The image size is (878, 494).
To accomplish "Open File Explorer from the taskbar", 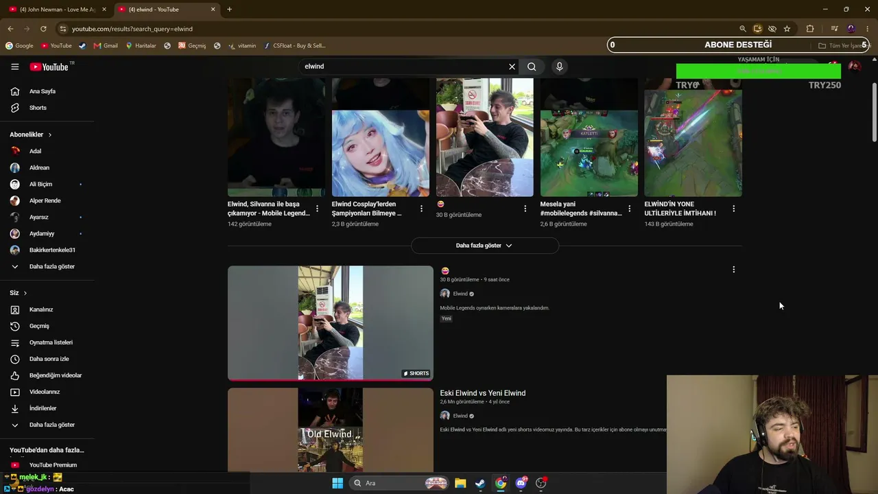I will (x=460, y=483).
